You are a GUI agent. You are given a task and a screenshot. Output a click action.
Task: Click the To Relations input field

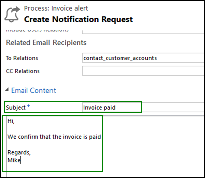click(x=143, y=58)
